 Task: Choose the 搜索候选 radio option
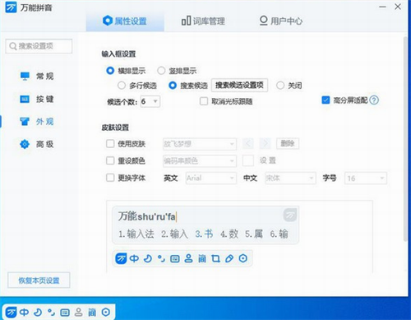173,86
